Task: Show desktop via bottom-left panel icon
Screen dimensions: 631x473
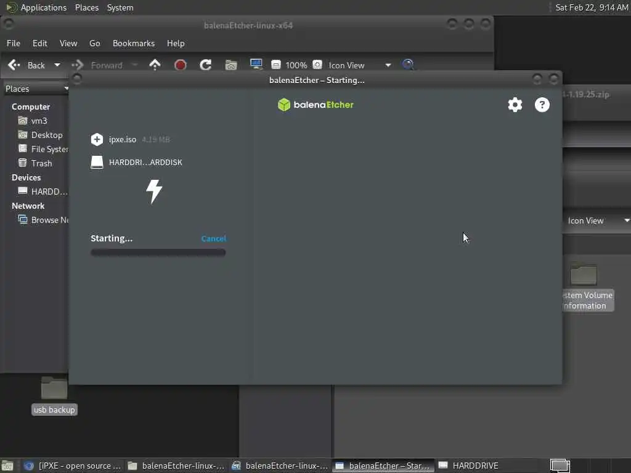Action: point(7,466)
